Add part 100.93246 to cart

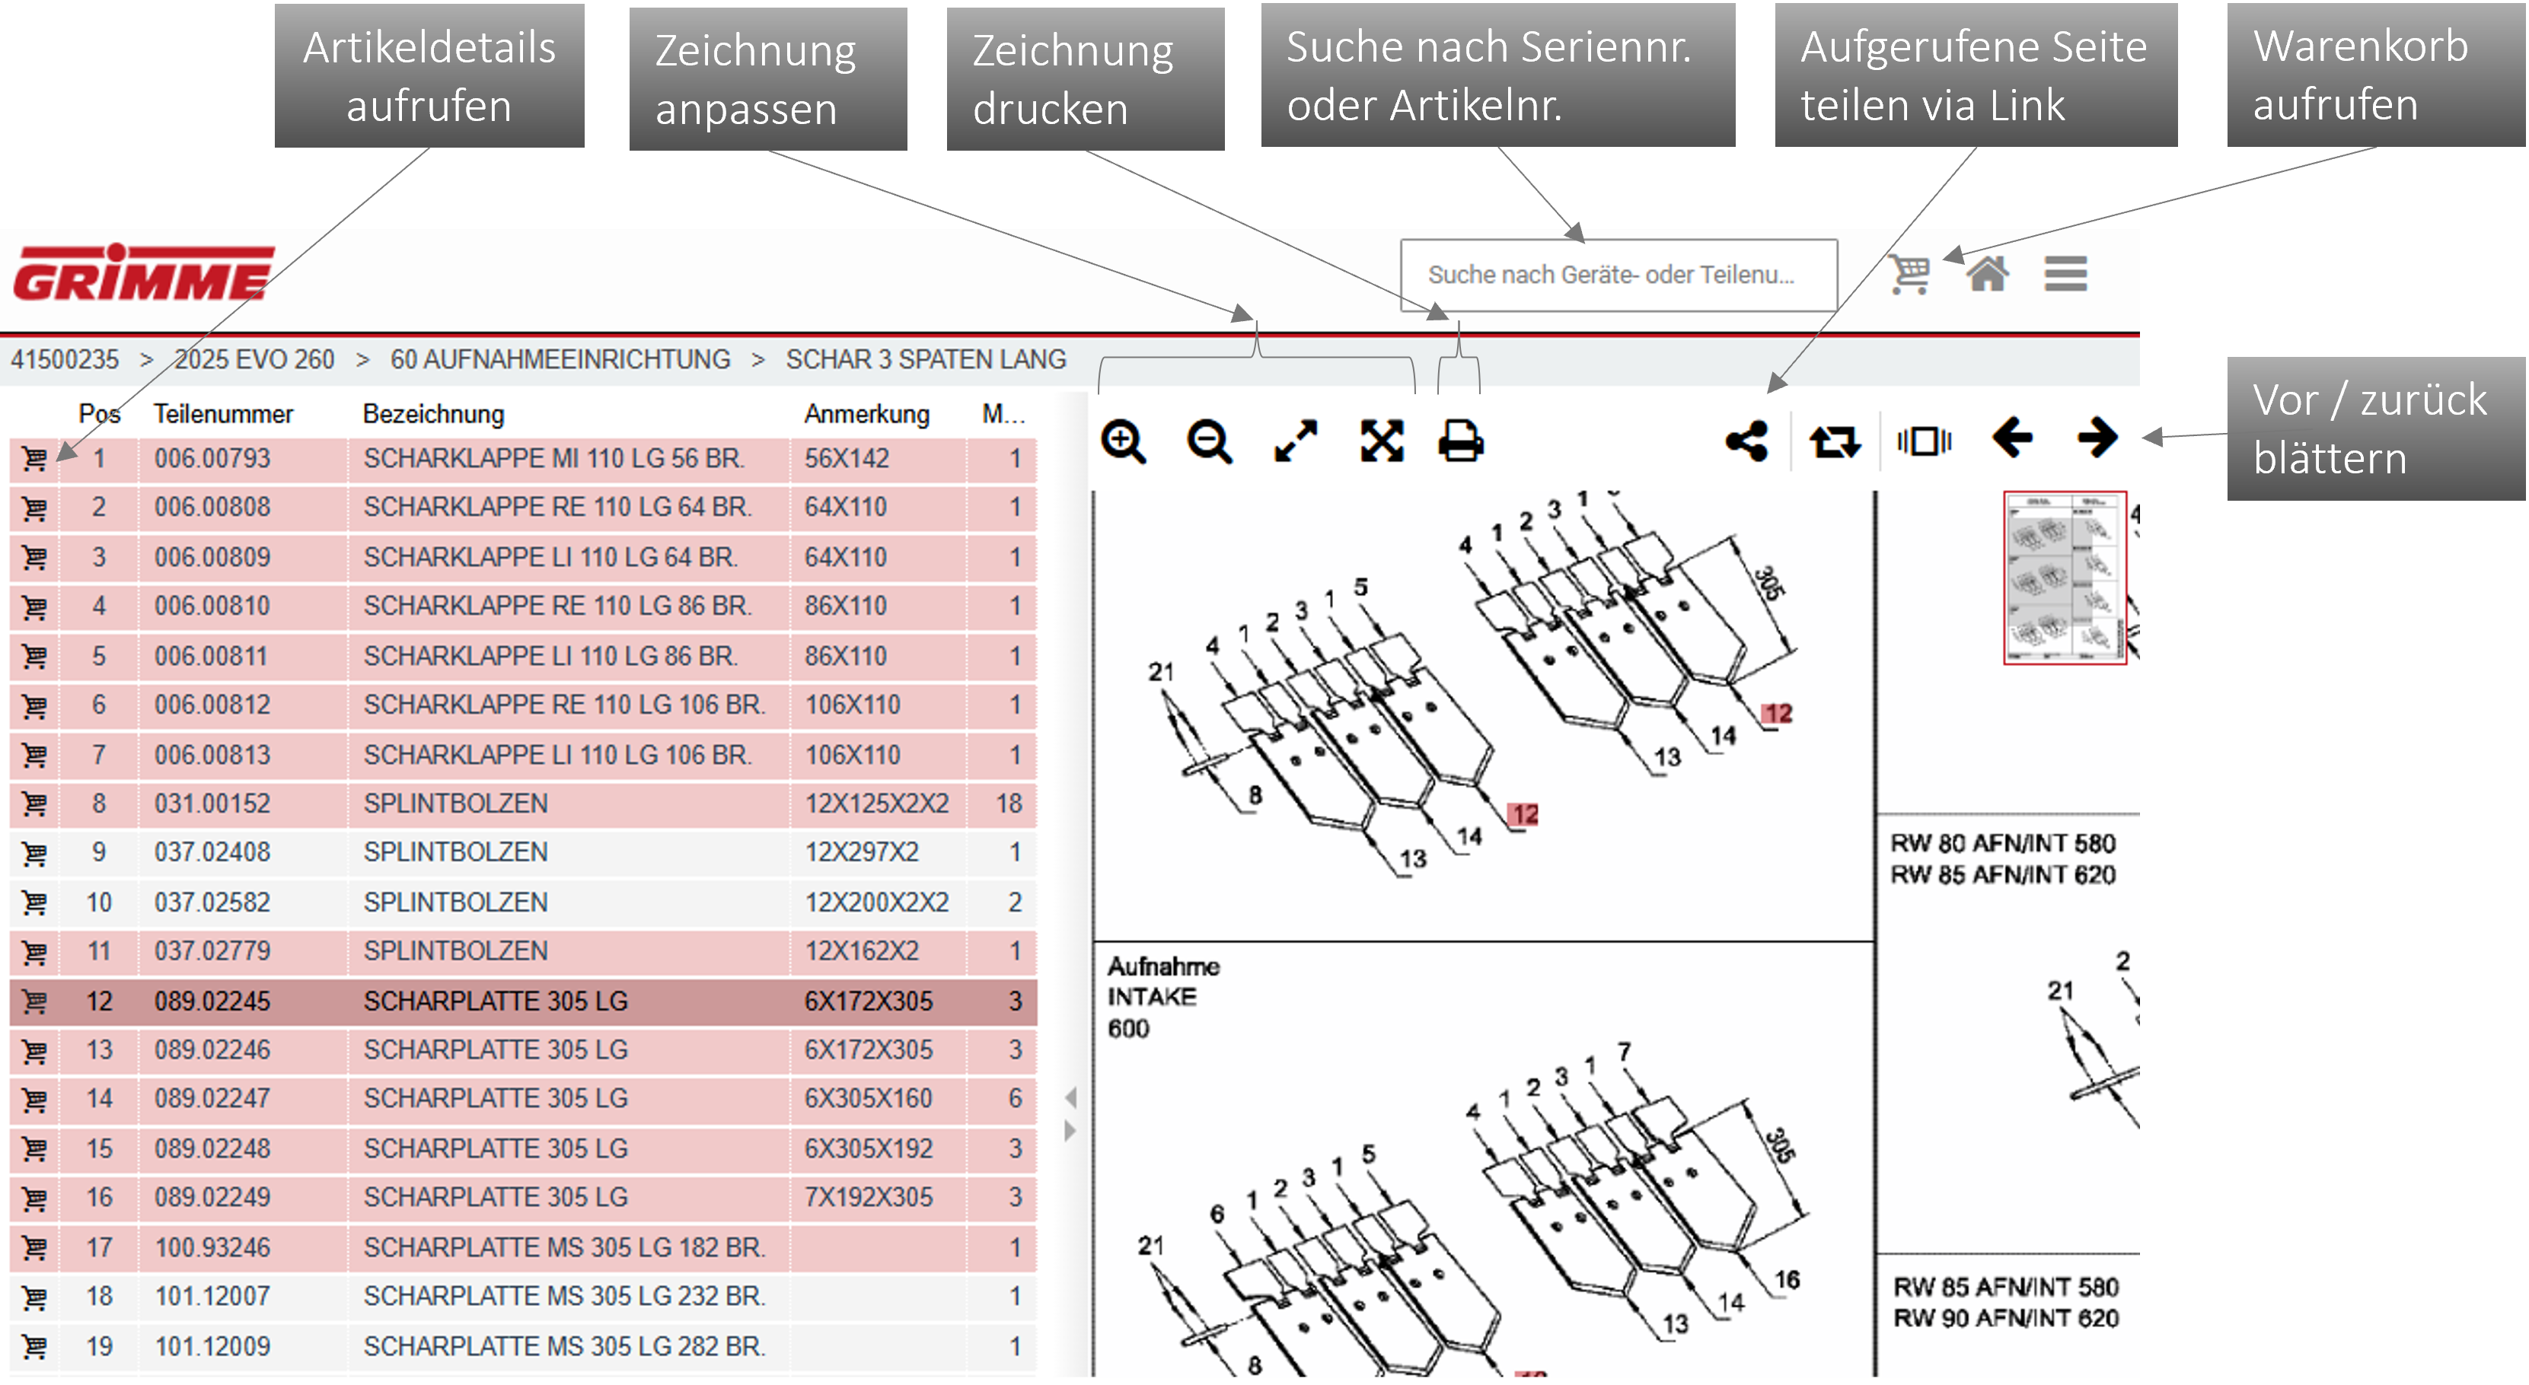pyautogui.click(x=34, y=1247)
